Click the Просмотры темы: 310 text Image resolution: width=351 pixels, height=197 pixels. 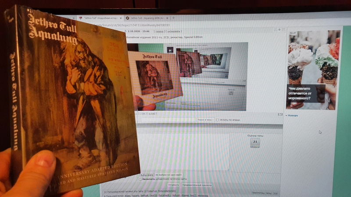265,193
